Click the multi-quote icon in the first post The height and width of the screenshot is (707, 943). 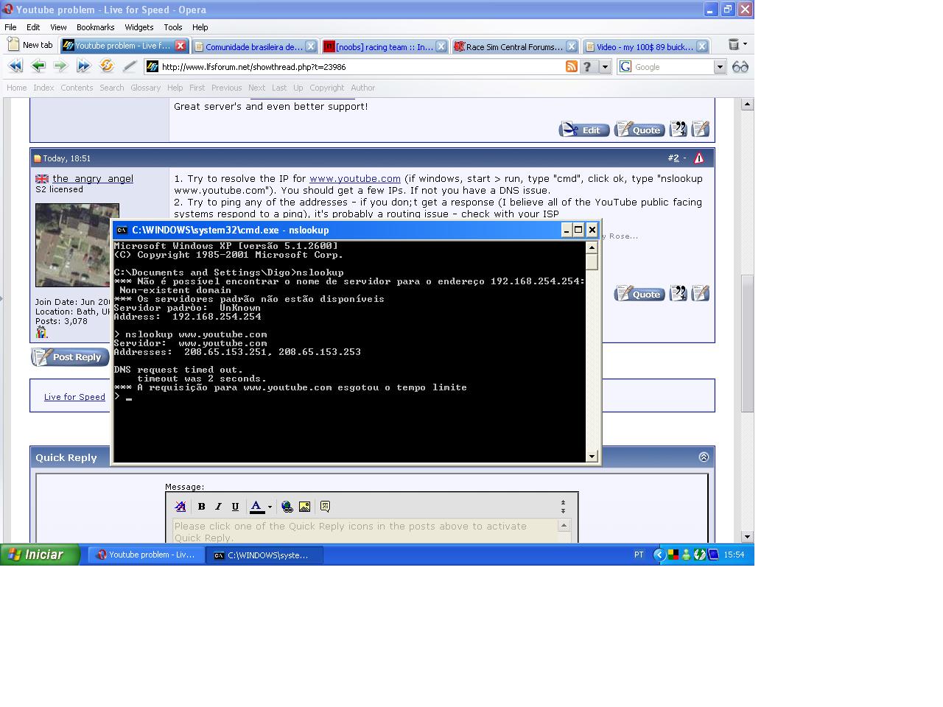tap(678, 130)
